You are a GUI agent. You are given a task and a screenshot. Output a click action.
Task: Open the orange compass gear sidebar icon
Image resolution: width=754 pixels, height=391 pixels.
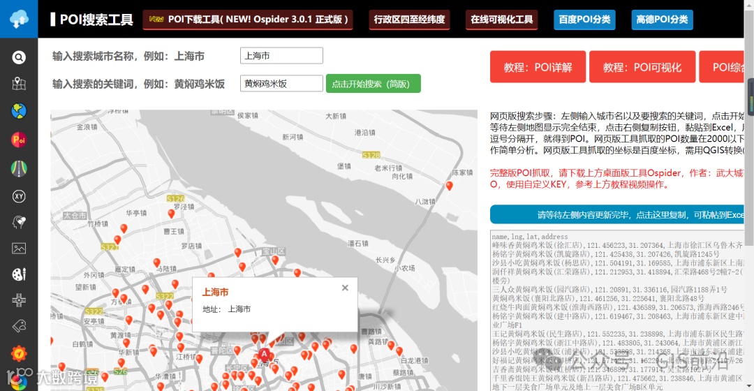(x=19, y=353)
